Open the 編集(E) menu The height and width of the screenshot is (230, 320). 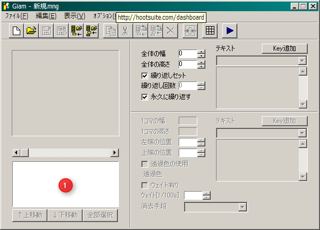point(46,16)
